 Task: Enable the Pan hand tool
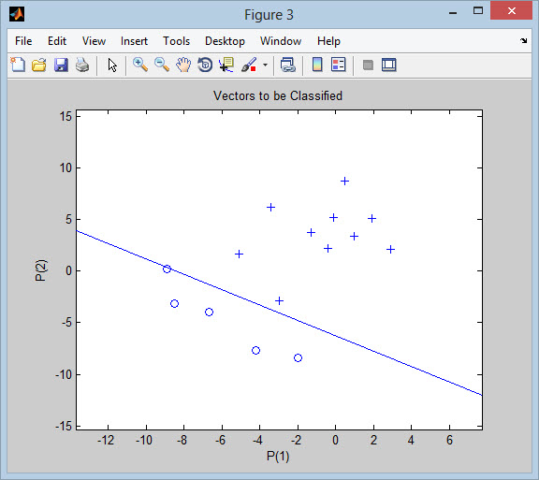(x=183, y=65)
